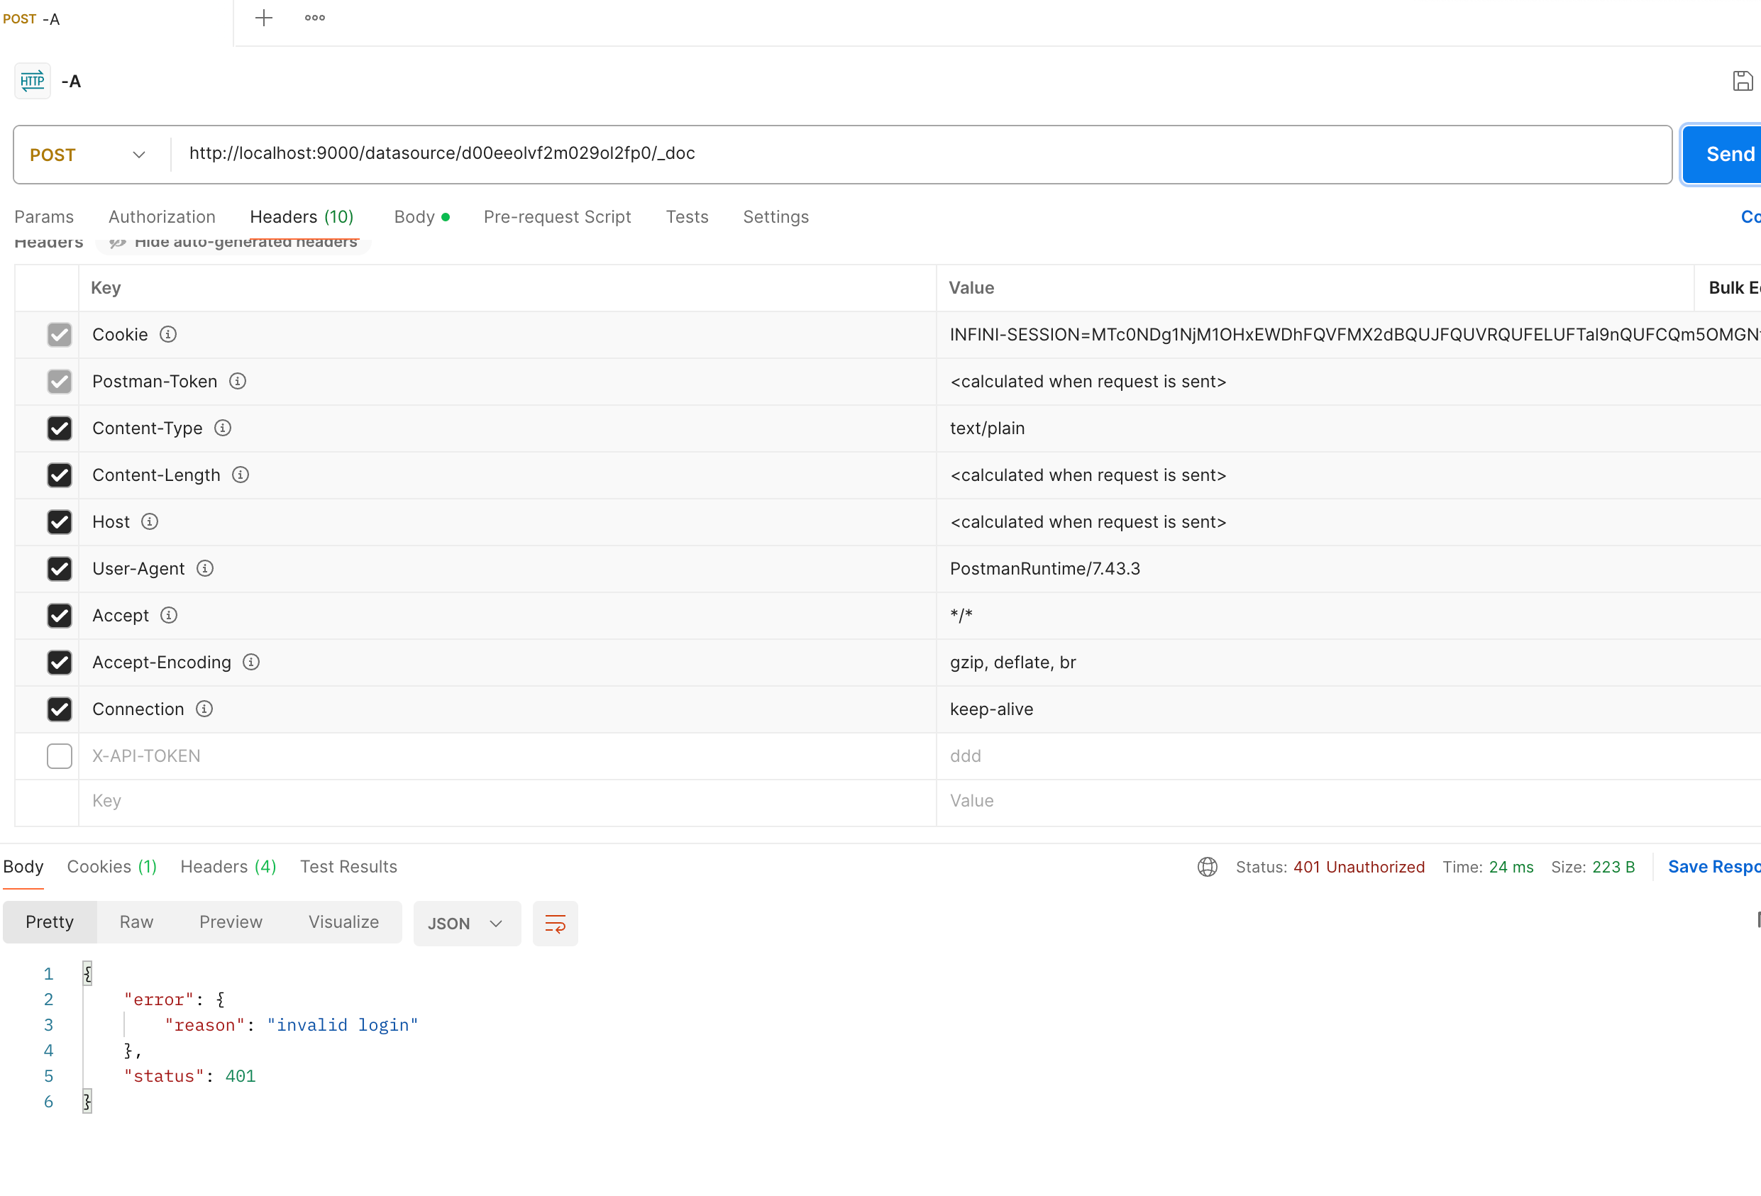Click the plus icon to open new tab

pyautogui.click(x=264, y=18)
